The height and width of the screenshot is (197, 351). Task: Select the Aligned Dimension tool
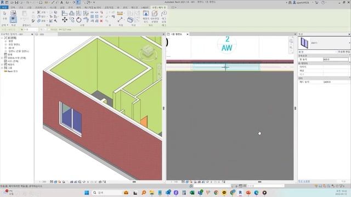coord(120,13)
